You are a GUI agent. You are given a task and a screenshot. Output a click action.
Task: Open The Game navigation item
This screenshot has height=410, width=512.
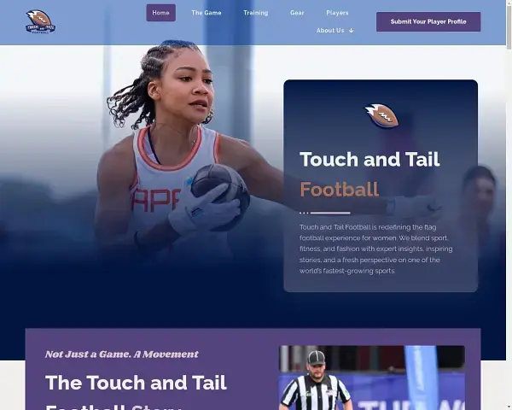206,13
